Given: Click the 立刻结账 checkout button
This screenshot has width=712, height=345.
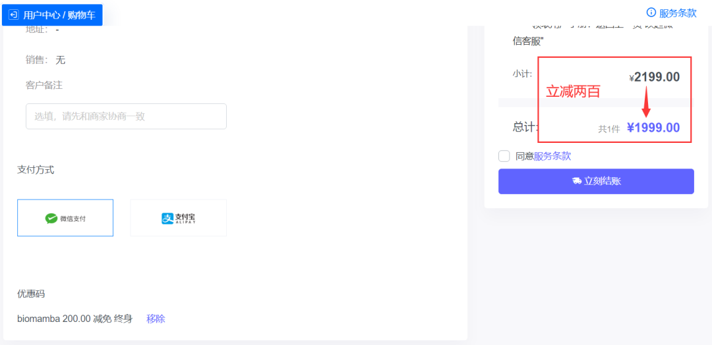Looking at the screenshot, I should (x=596, y=181).
